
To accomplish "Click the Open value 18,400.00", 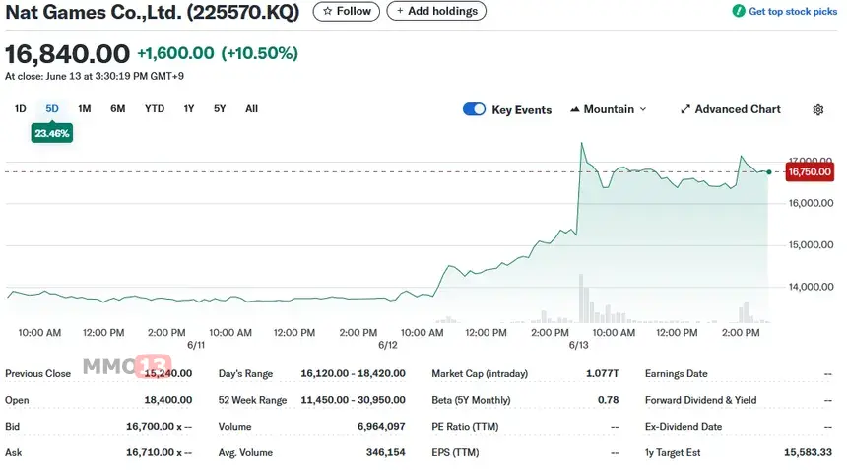I will 168,400.
